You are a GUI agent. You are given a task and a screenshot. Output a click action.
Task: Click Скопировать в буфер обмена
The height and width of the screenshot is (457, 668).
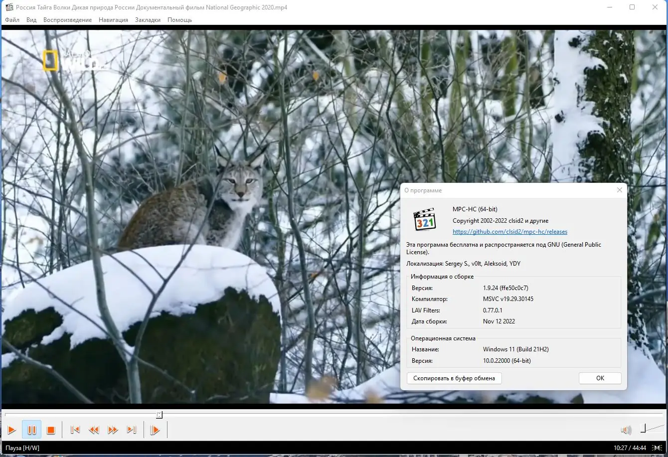(454, 378)
